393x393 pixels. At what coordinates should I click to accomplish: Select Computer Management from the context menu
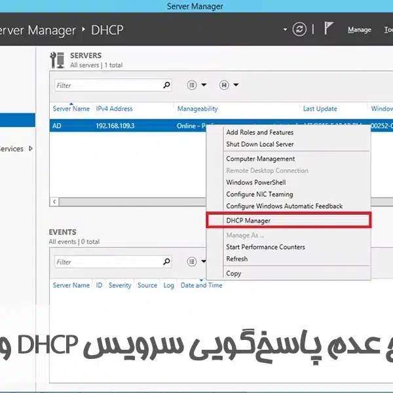click(x=260, y=159)
